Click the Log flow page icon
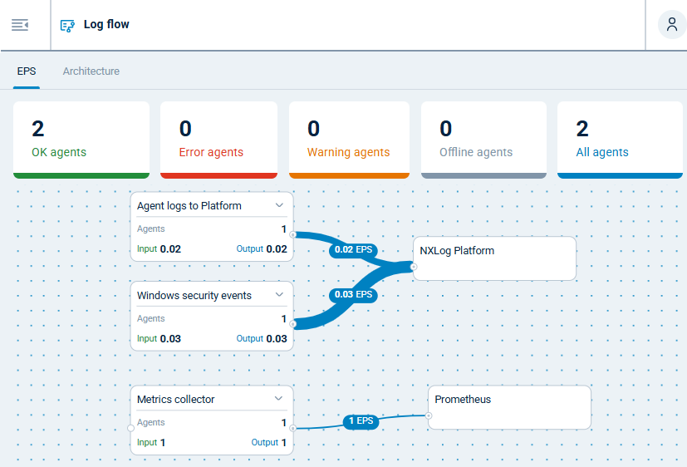The height and width of the screenshot is (467, 687). [x=67, y=25]
